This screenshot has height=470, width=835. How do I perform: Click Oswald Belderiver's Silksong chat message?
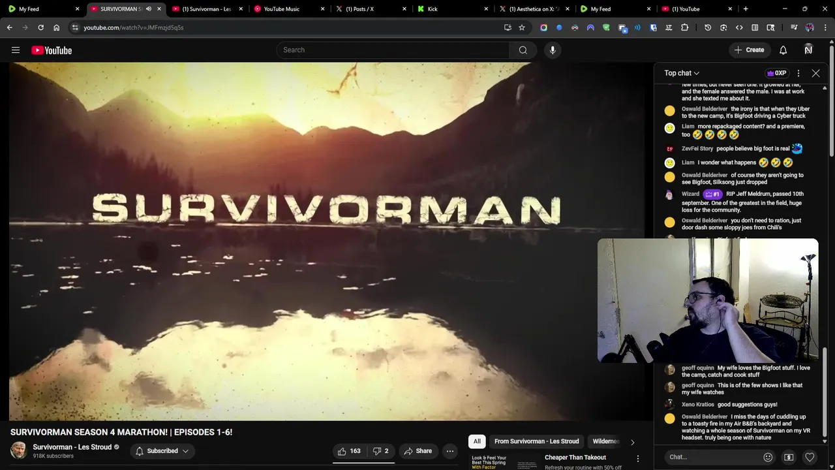(743, 179)
